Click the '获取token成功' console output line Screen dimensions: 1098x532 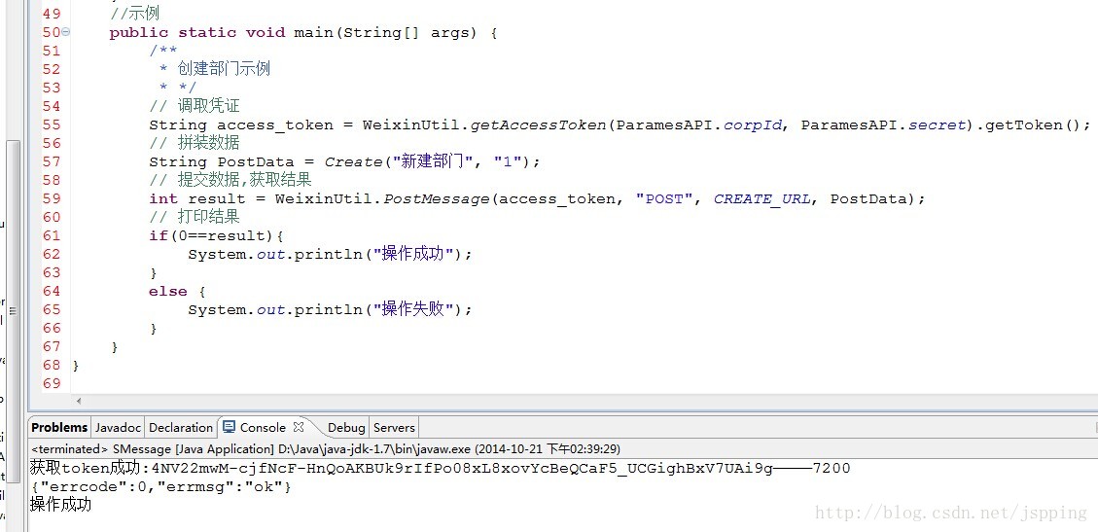pyautogui.click(x=440, y=469)
